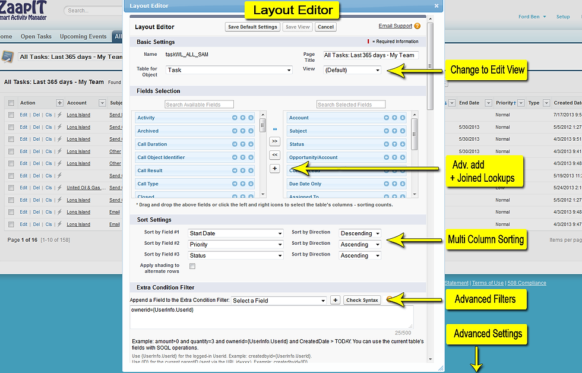Open the Account column header dropdown arrow
Image resolution: width=582 pixels, height=373 pixels.
coord(102,103)
